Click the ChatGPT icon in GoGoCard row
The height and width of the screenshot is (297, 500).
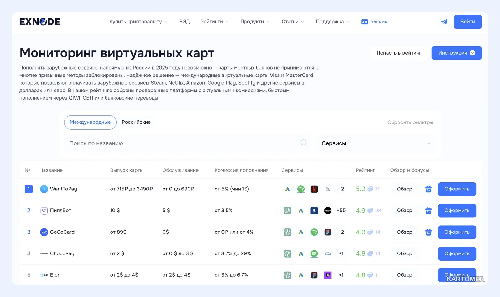tap(287, 232)
